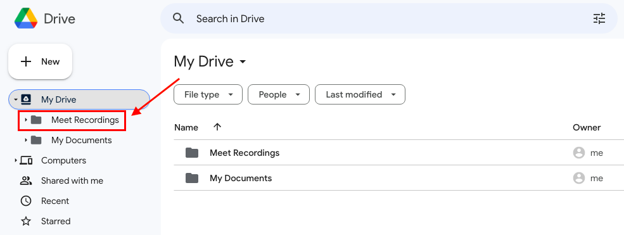Open My Drive title dropdown menu
The image size is (624, 235).
click(243, 62)
